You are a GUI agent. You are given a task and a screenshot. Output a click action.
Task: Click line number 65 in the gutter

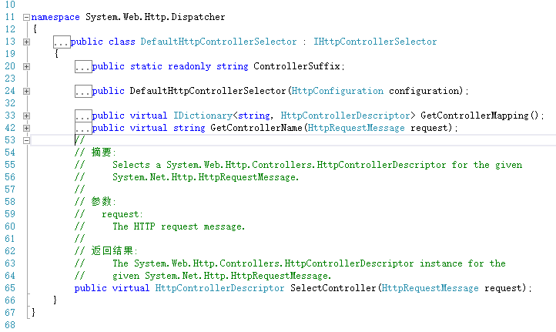pos(9,288)
